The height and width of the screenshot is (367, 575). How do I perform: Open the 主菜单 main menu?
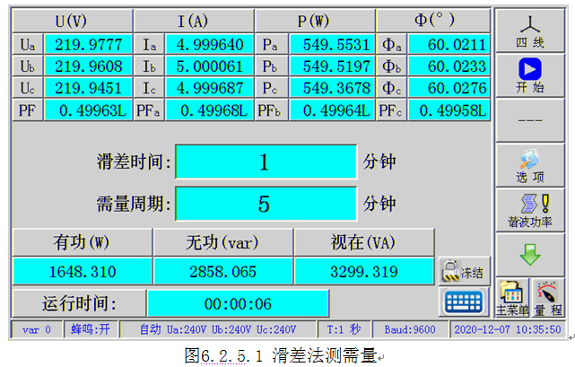tap(512, 298)
